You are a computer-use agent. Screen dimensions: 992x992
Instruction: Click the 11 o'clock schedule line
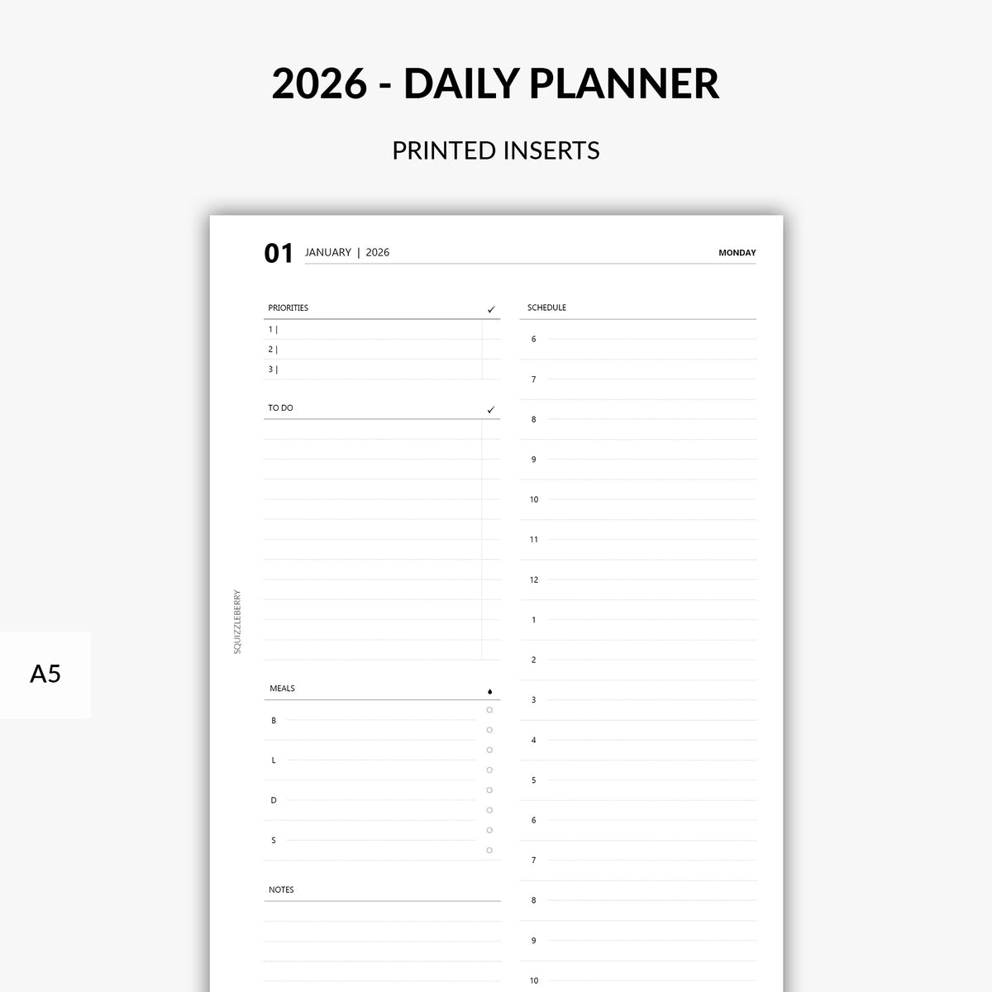pos(651,540)
